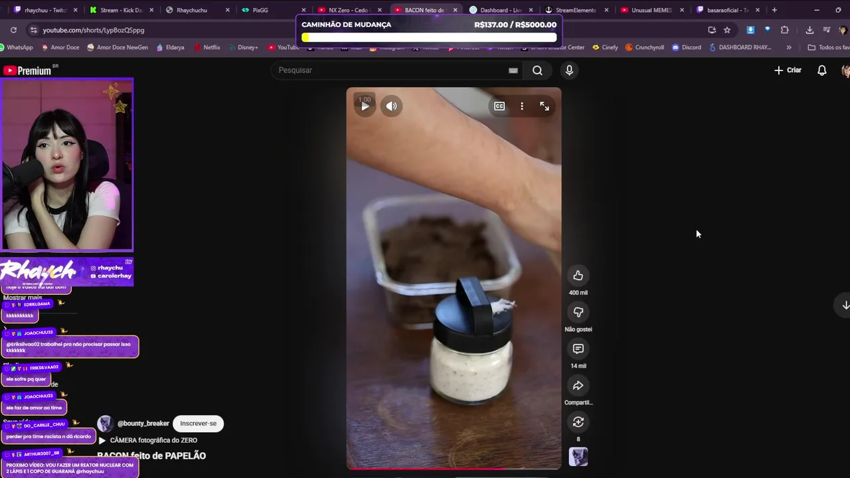Switch to the NX Zero - Cedo tab
This screenshot has height=478, width=850.
pos(349,10)
